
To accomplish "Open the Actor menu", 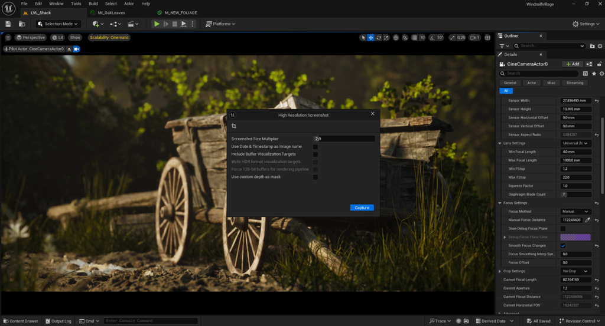I will pyautogui.click(x=129, y=4).
